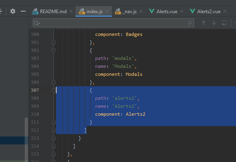The height and width of the screenshot is (162, 236).
Task: Go to next search occurrence
Action: click(214, 23)
